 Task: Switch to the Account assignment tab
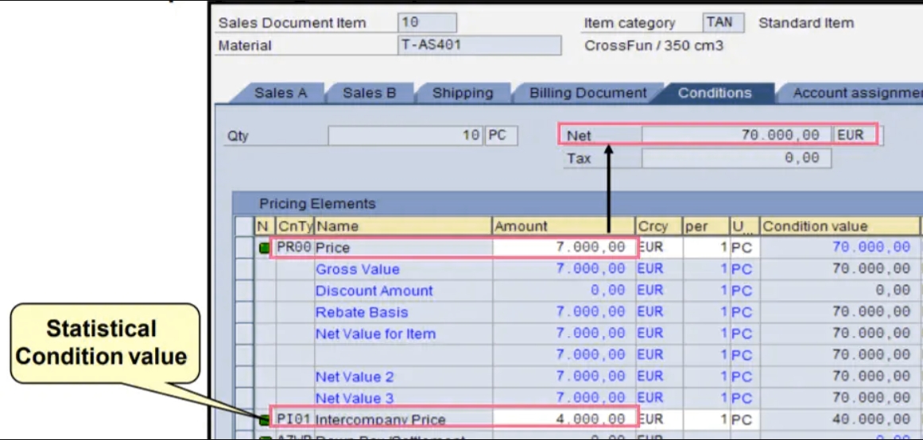[x=855, y=93]
